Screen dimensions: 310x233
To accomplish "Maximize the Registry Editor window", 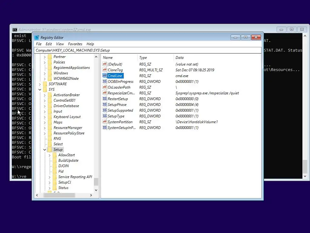I will pos(246,37).
